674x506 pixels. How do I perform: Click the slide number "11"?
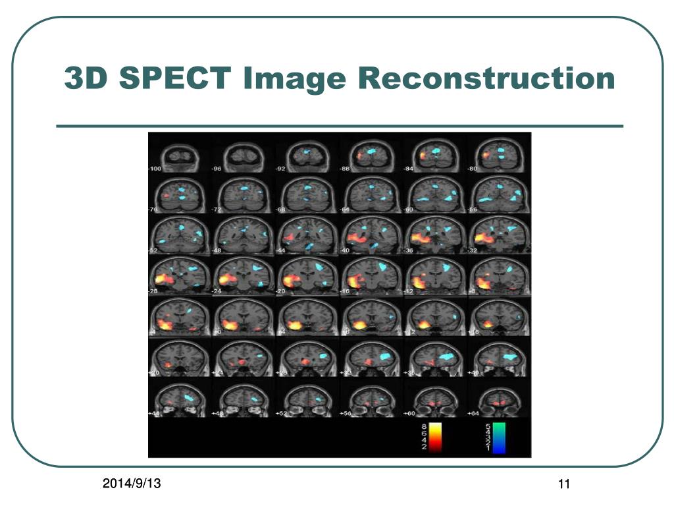(x=563, y=484)
